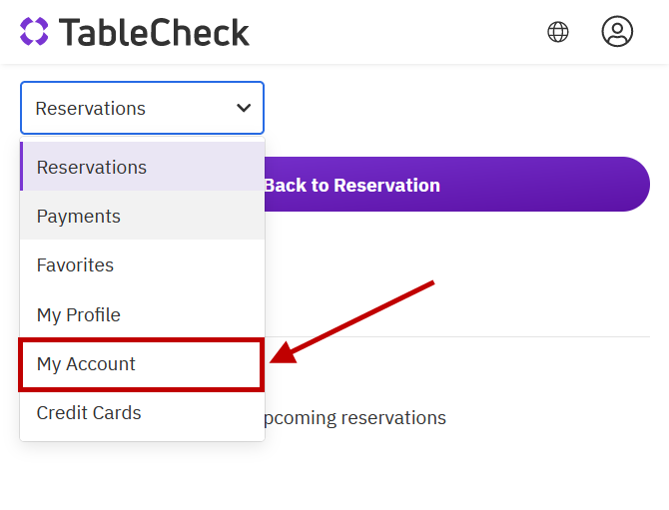Image resolution: width=669 pixels, height=510 pixels.
Task: Click the TableCheck wordmark text
Action: pos(154,32)
